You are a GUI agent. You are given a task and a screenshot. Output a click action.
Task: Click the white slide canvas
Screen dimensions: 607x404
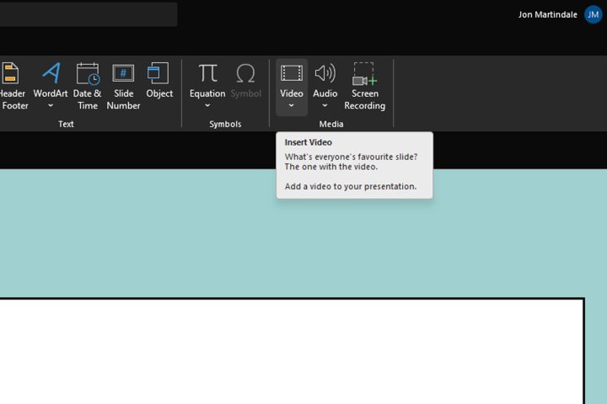point(292,351)
